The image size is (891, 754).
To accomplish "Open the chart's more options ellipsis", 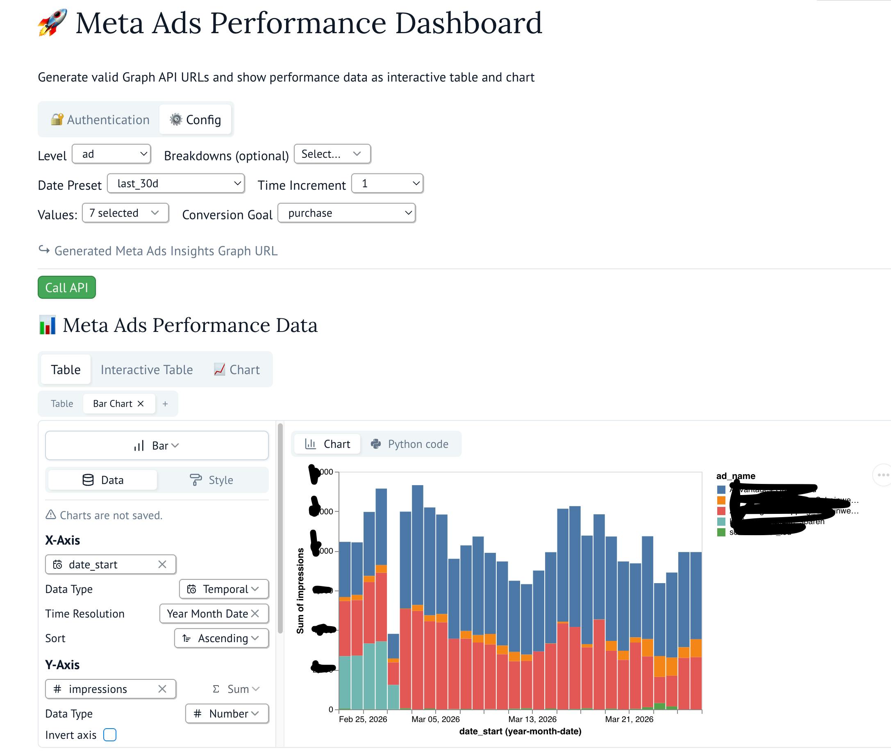I will click(882, 475).
